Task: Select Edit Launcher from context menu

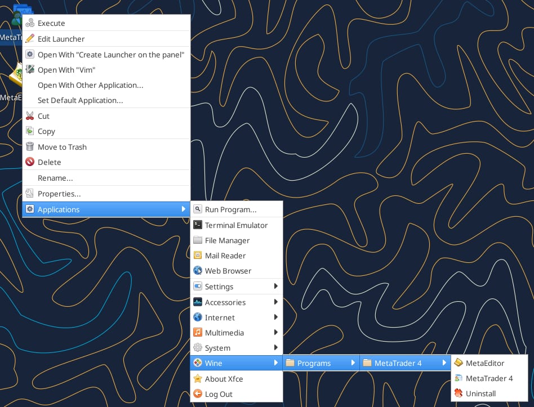Action: coord(61,39)
